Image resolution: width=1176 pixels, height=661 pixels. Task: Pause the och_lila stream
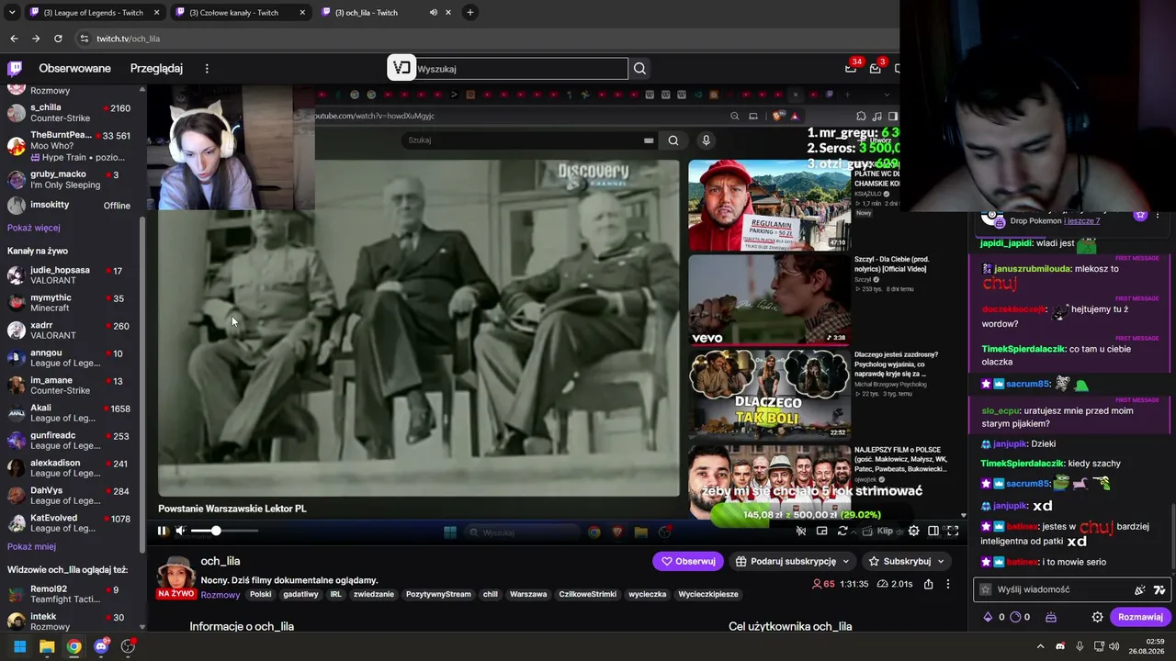163,531
